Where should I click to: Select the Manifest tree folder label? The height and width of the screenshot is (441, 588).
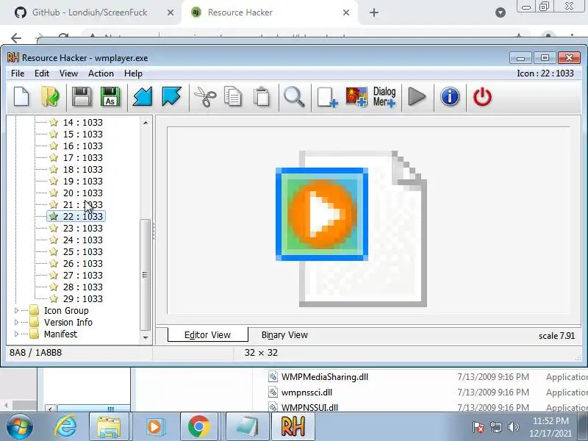click(x=60, y=334)
